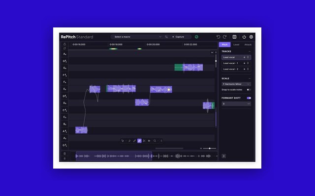Screen dimensions: 315x196
Task: Collapse the Scale section
Action: [250, 78]
